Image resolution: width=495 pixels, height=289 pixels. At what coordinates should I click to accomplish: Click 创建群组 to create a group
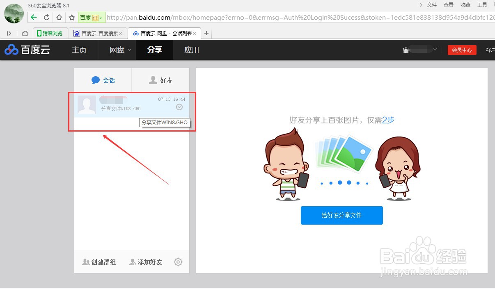[99, 262]
